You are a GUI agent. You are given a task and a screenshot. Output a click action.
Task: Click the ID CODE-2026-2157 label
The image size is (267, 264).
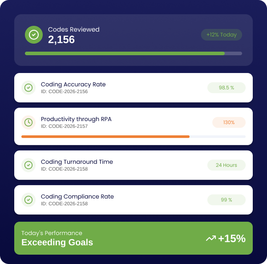point(64,126)
